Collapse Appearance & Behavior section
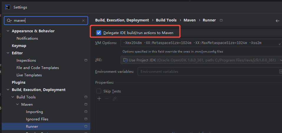282x133 pixels. click(8, 31)
